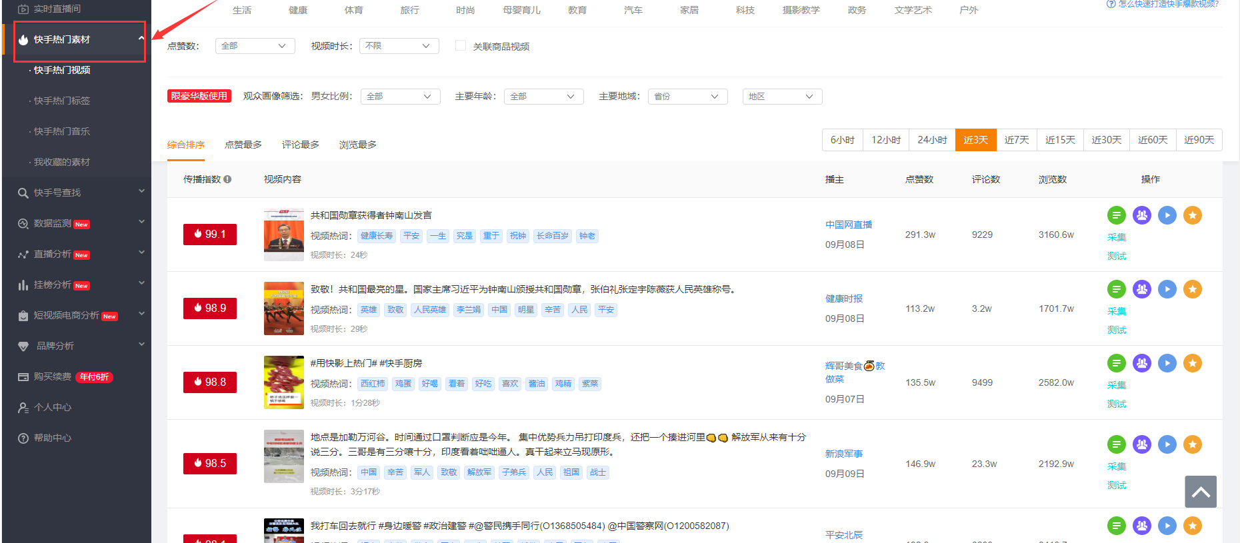Open the 钟南山发言 video thumbnail
This screenshot has width=1240, height=543.
tap(284, 235)
